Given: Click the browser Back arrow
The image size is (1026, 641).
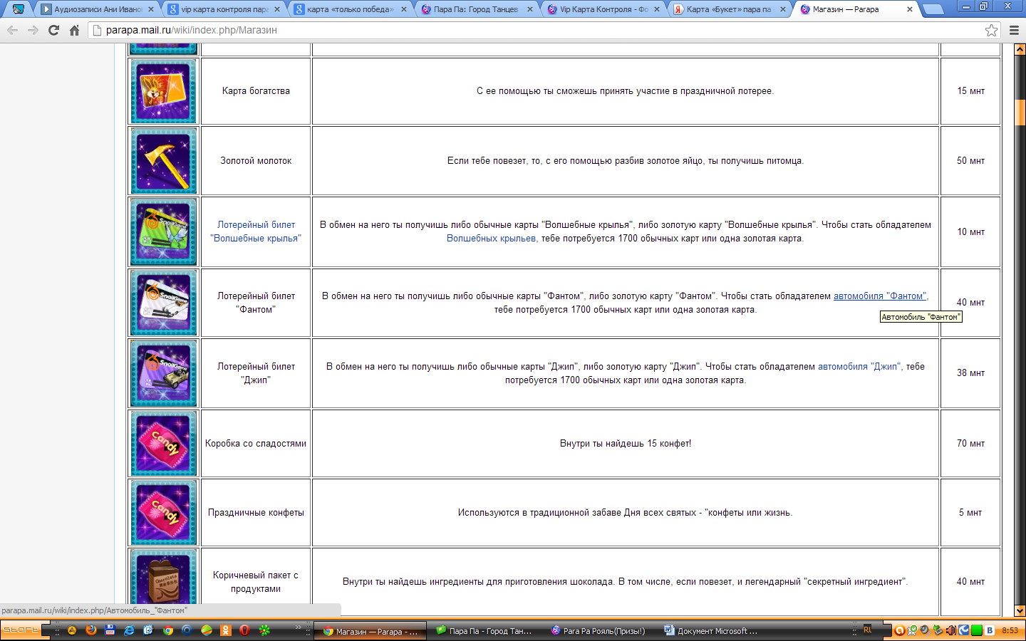Looking at the screenshot, I should (12, 30).
